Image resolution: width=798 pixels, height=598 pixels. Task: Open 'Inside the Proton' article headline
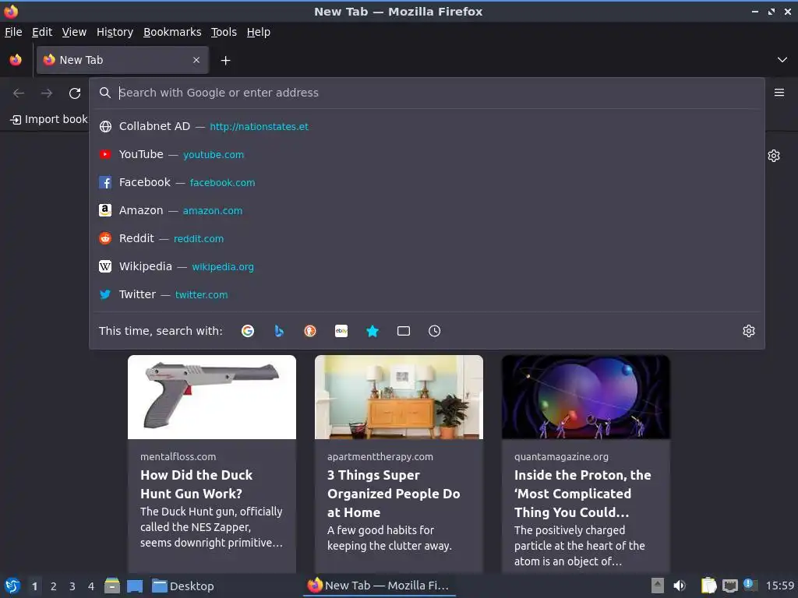coord(583,494)
